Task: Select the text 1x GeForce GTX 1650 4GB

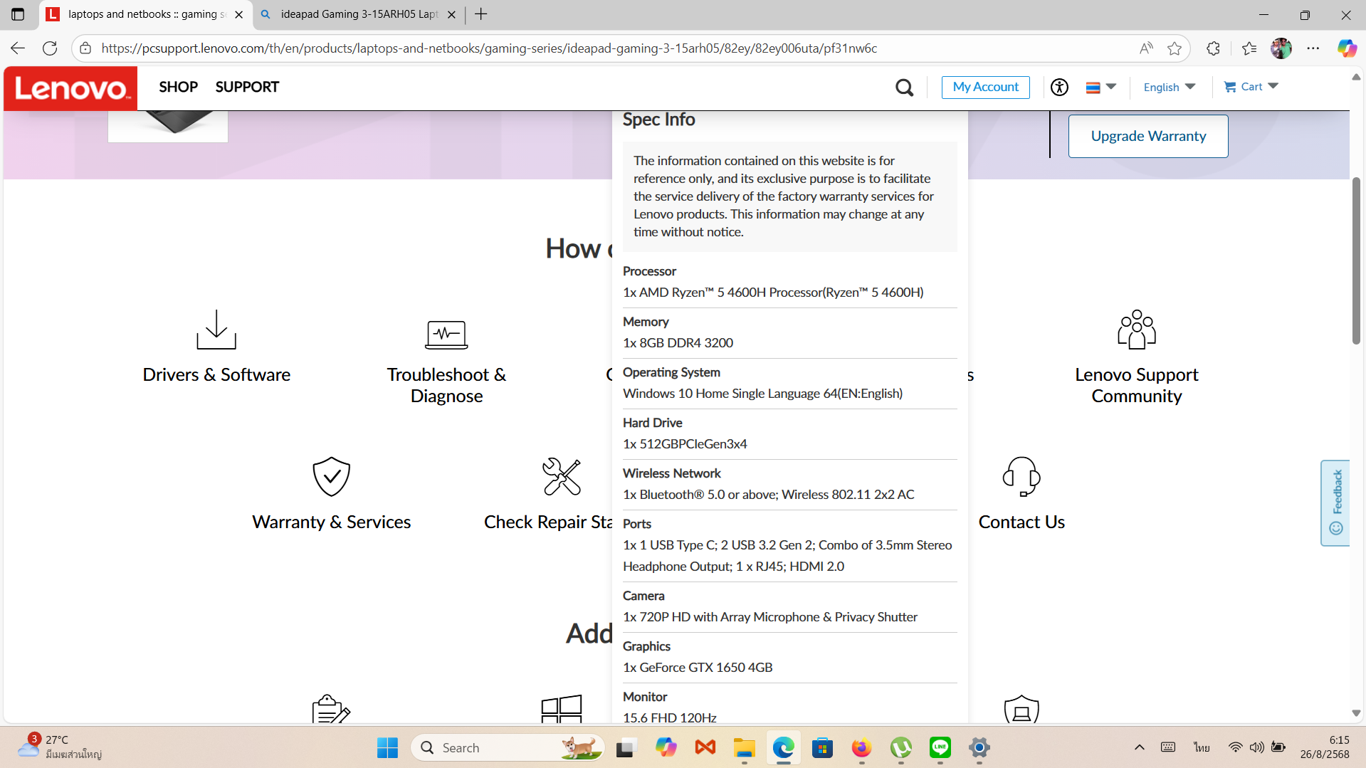Action: (x=698, y=668)
